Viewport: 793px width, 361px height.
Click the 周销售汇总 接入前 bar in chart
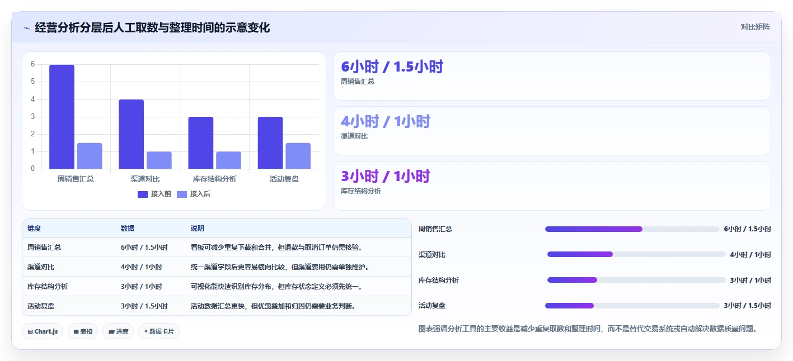(62, 117)
